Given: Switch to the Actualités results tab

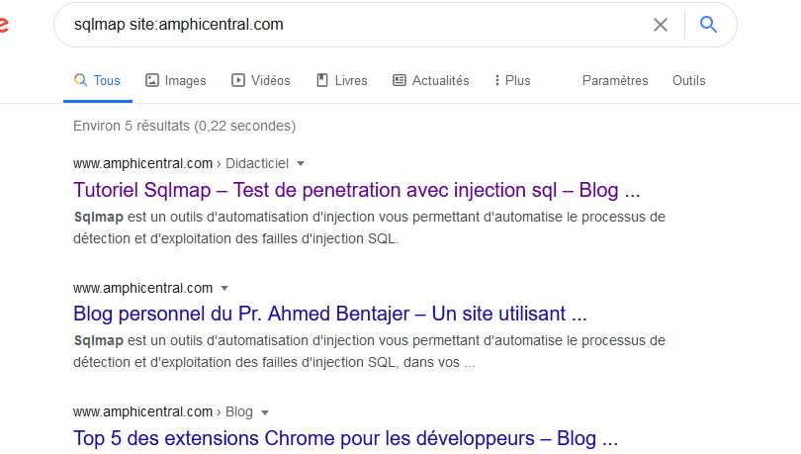Looking at the screenshot, I should pos(440,80).
